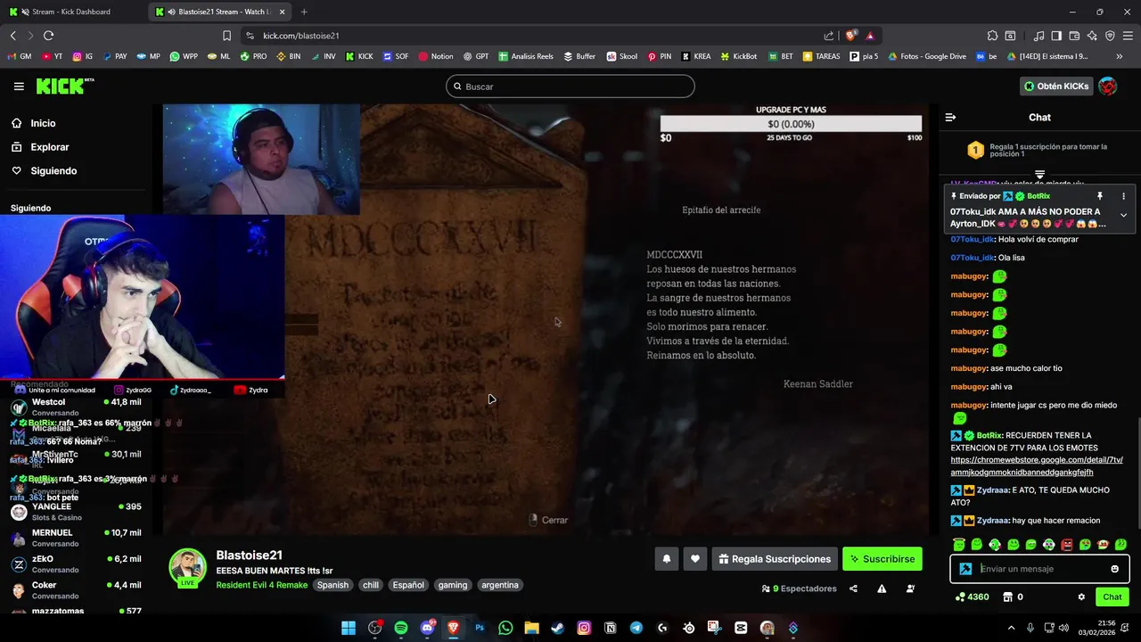The height and width of the screenshot is (642, 1141).
Task: Click the 4360 channel points counter
Action: pos(972,597)
